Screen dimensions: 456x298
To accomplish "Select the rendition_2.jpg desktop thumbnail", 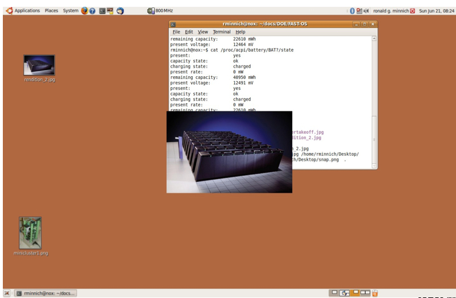I will point(39,65).
